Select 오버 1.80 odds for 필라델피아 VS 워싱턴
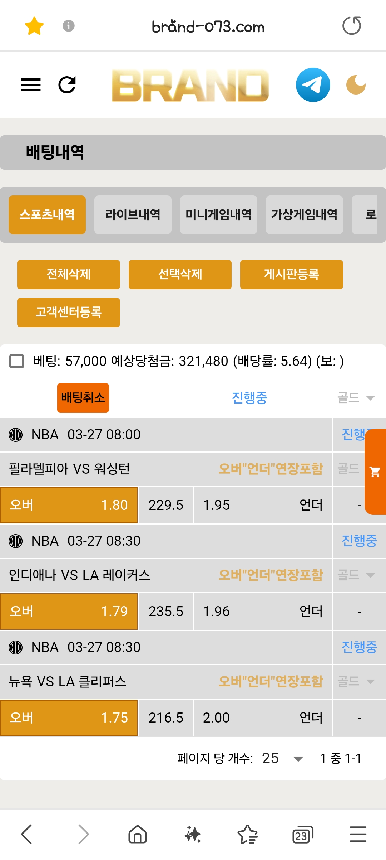Image resolution: width=386 pixels, height=860 pixels. (69, 505)
